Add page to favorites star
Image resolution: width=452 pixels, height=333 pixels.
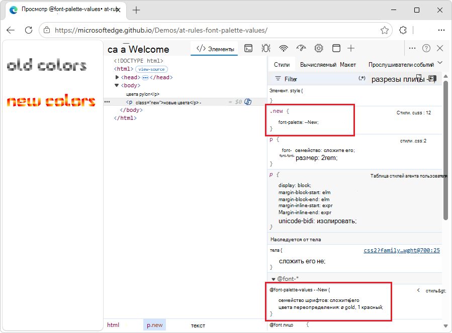[384, 30]
